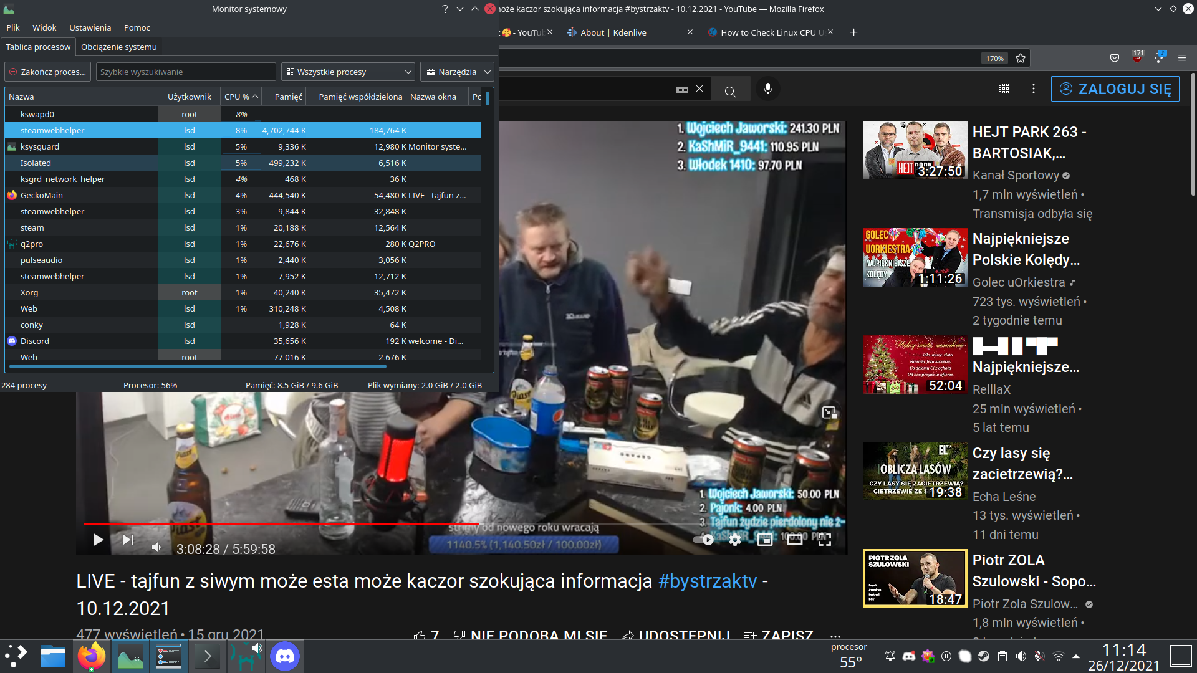Bookmark page with star icon
Viewport: 1197px width, 673px height.
click(x=1021, y=58)
